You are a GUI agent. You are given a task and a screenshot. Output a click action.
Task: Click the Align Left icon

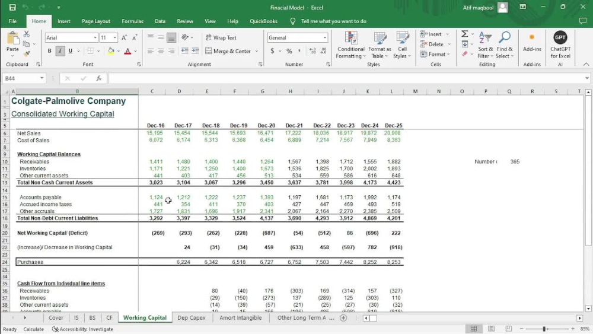coord(151,51)
